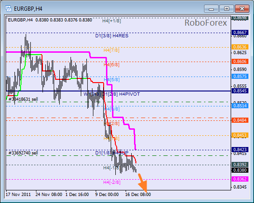The image size is (254, 203).
Task: Click the 0.8590 price scale value
Action: pos(240,70)
